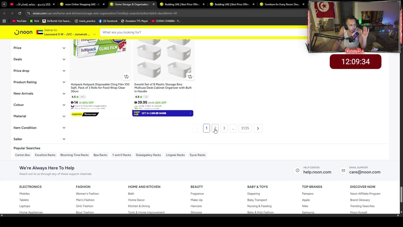403x227 pixels.
Task: Switch to the first YouTube tab
Action: tap(32, 4)
